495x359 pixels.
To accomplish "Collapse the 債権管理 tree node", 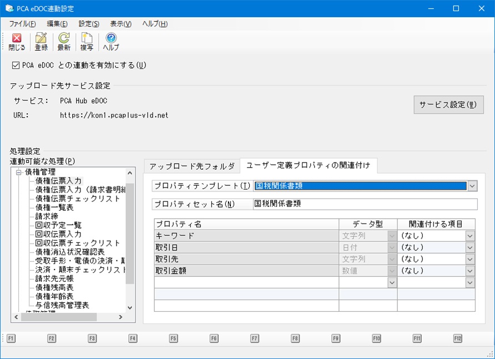I will coord(19,172).
